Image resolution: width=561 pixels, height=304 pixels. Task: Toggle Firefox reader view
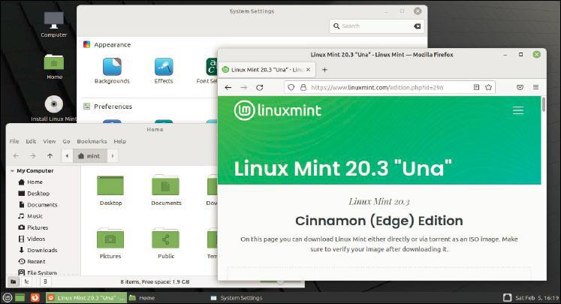click(476, 87)
